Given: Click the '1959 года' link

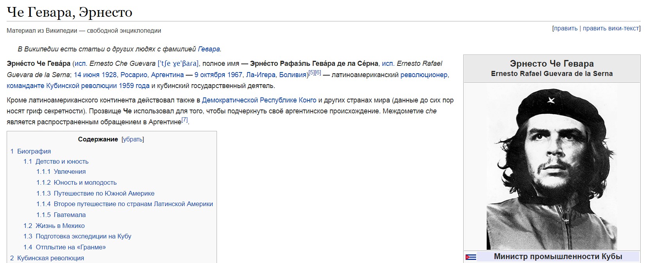Looking at the screenshot, I should [134, 86].
